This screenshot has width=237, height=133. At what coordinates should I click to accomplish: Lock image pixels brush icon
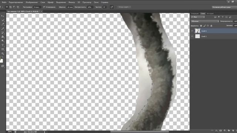click(x=204, y=26)
